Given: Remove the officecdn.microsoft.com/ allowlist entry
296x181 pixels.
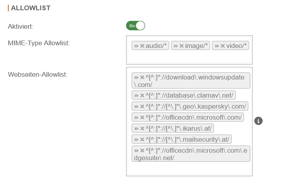Looking at the screenshot, I should [x=142, y=117].
